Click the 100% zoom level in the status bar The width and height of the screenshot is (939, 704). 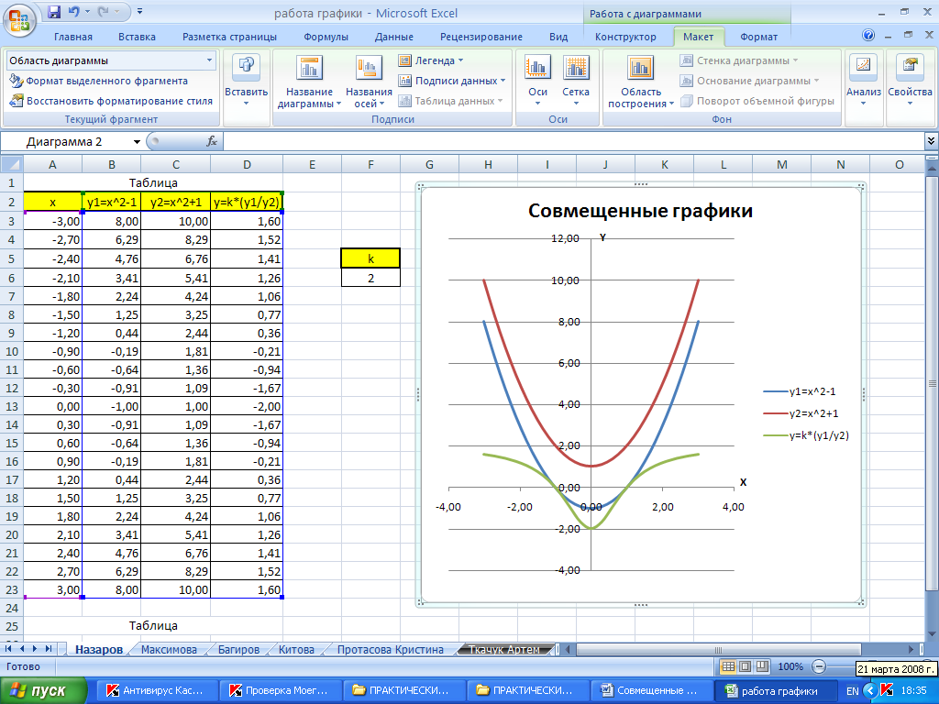click(790, 666)
